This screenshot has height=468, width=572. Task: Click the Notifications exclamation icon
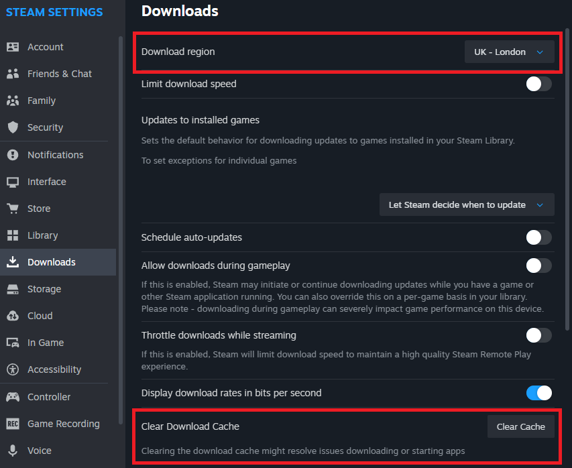pyautogui.click(x=13, y=155)
